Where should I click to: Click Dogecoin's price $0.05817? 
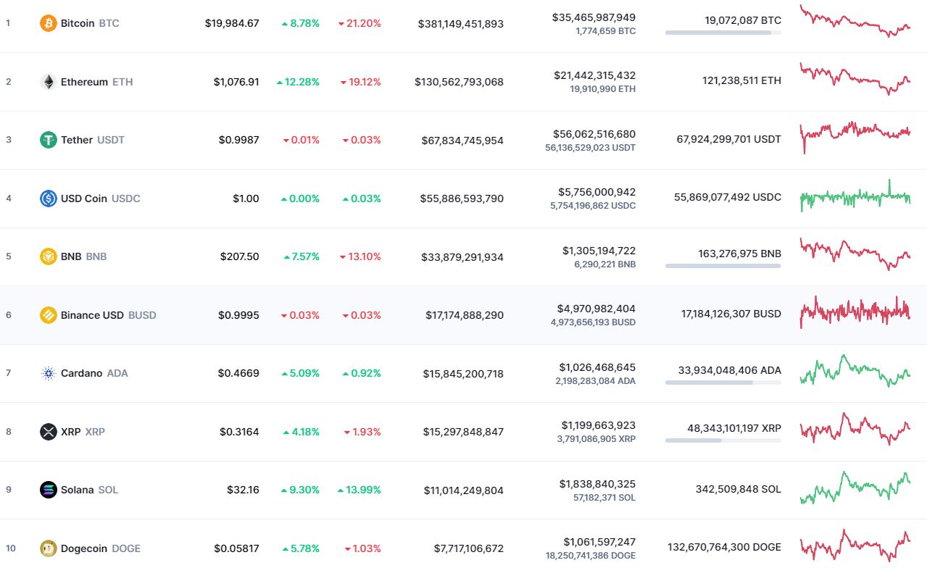pyautogui.click(x=236, y=548)
